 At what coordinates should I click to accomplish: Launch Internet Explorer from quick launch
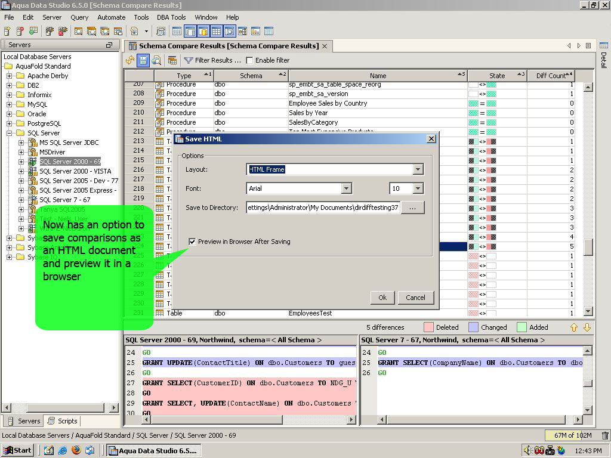coord(62,451)
